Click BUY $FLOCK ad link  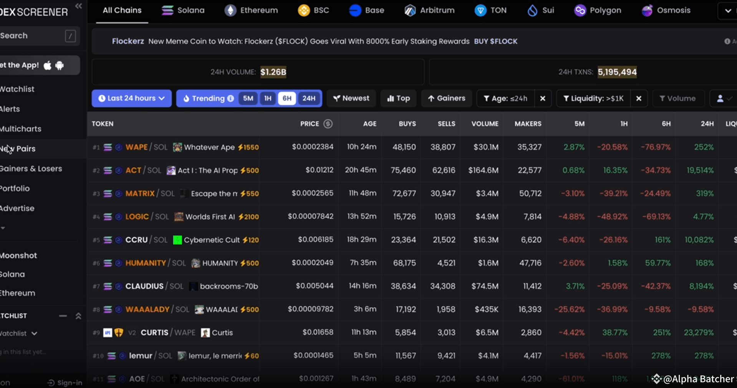click(x=496, y=41)
